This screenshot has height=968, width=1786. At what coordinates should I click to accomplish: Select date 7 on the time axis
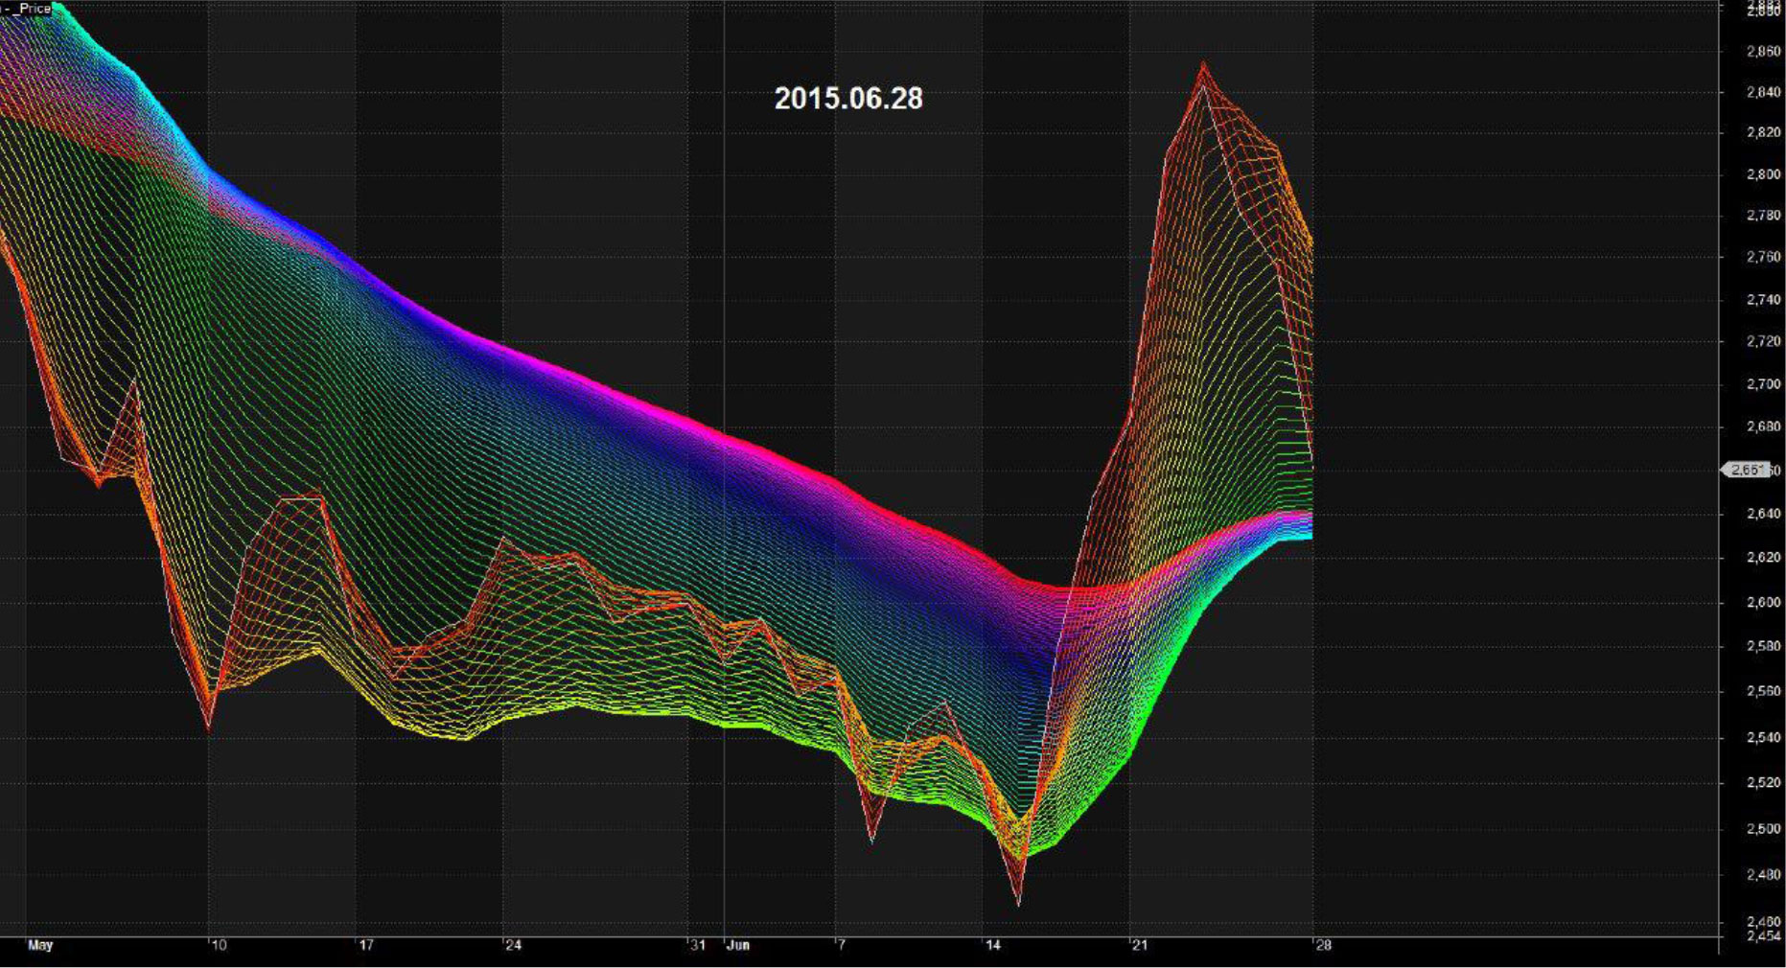click(841, 945)
